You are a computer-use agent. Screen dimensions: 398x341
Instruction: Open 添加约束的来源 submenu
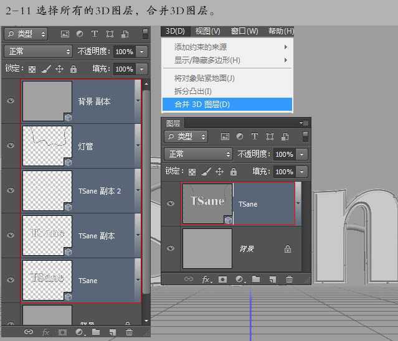(227, 47)
